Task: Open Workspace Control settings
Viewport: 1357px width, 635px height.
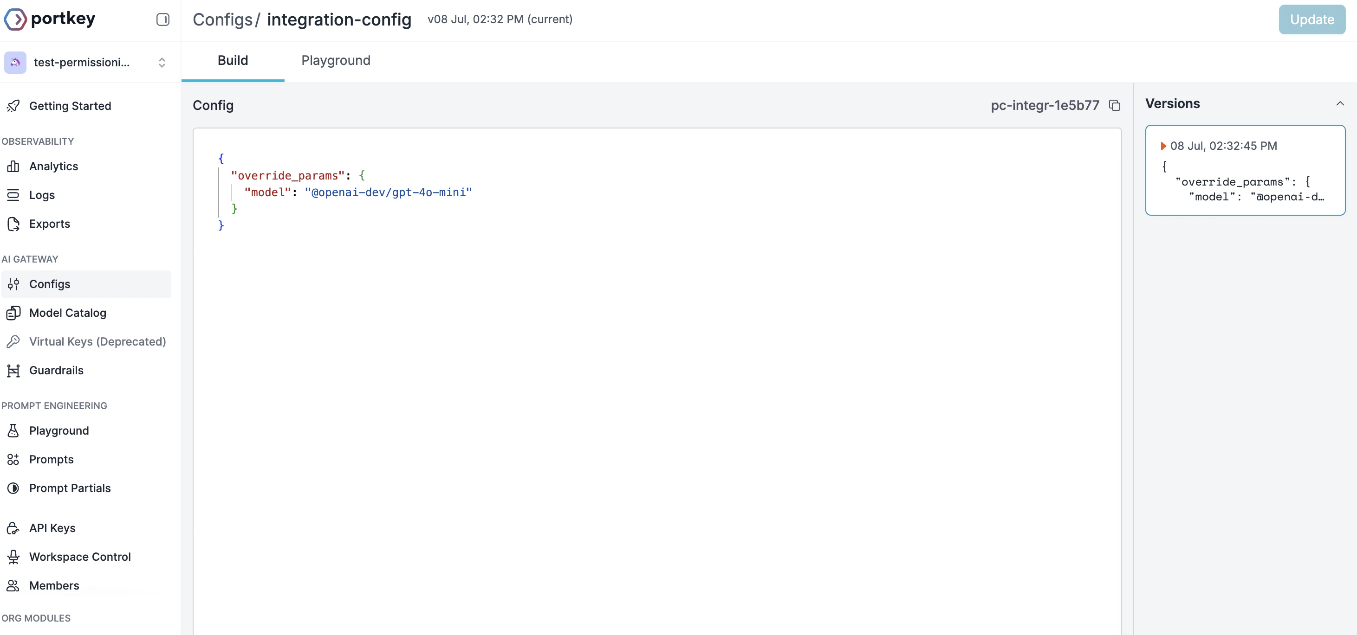Action: click(x=79, y=557)
